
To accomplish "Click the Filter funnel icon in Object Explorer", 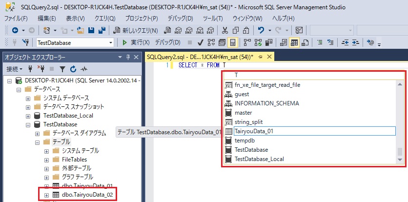I will (62, 69).
